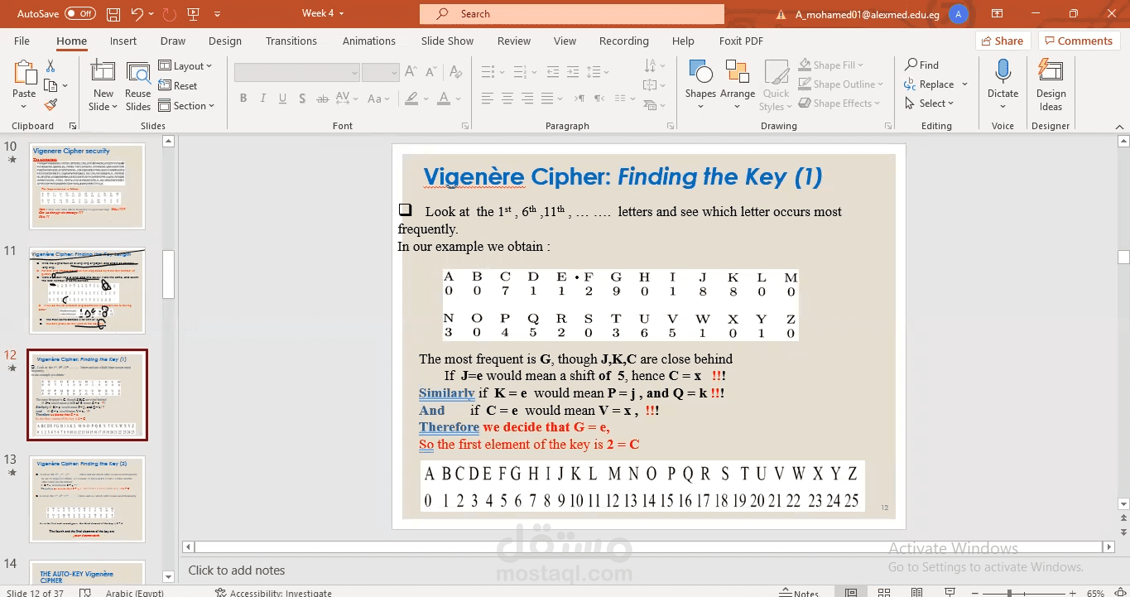Cut selection with scissors icon

click(x=50, y=66)
